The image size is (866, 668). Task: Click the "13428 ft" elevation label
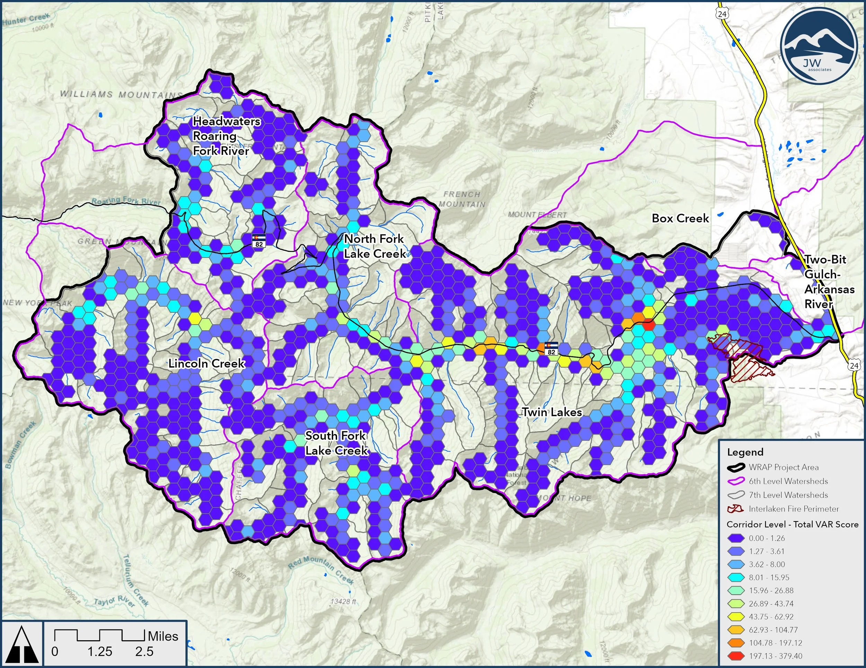343,601
